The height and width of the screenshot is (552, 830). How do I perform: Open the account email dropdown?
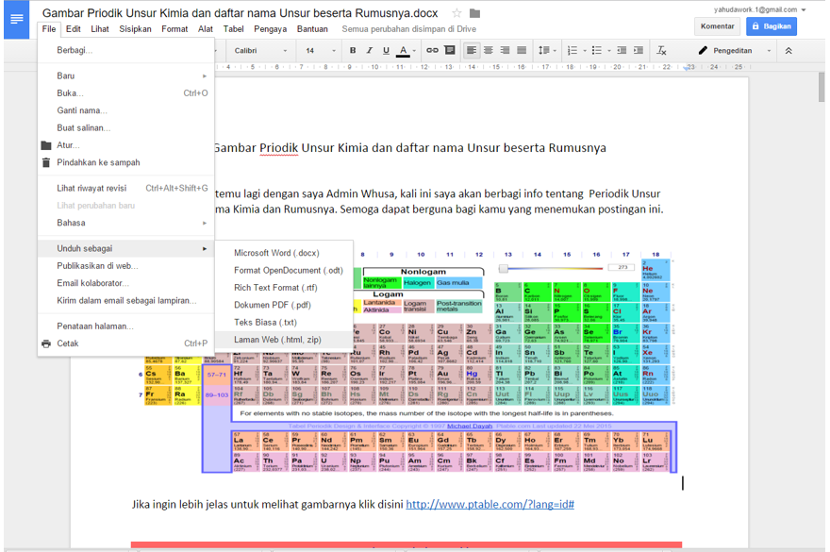pyautogui.click(x=759, y=9)
